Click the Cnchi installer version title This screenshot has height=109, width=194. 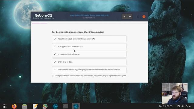[x=89, y=15]
